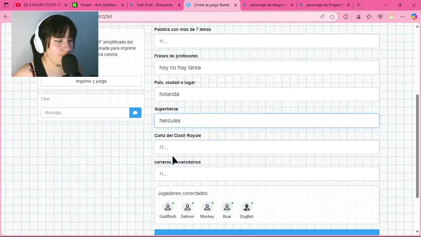Open the Favorites list icon

click(x=369, y=17)
